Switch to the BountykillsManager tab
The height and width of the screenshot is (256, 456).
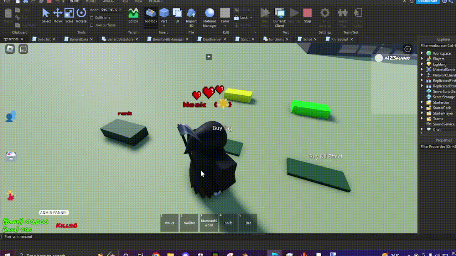168,39
